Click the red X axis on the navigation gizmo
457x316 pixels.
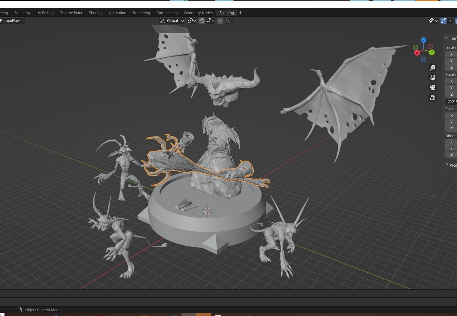click(417, 53)
